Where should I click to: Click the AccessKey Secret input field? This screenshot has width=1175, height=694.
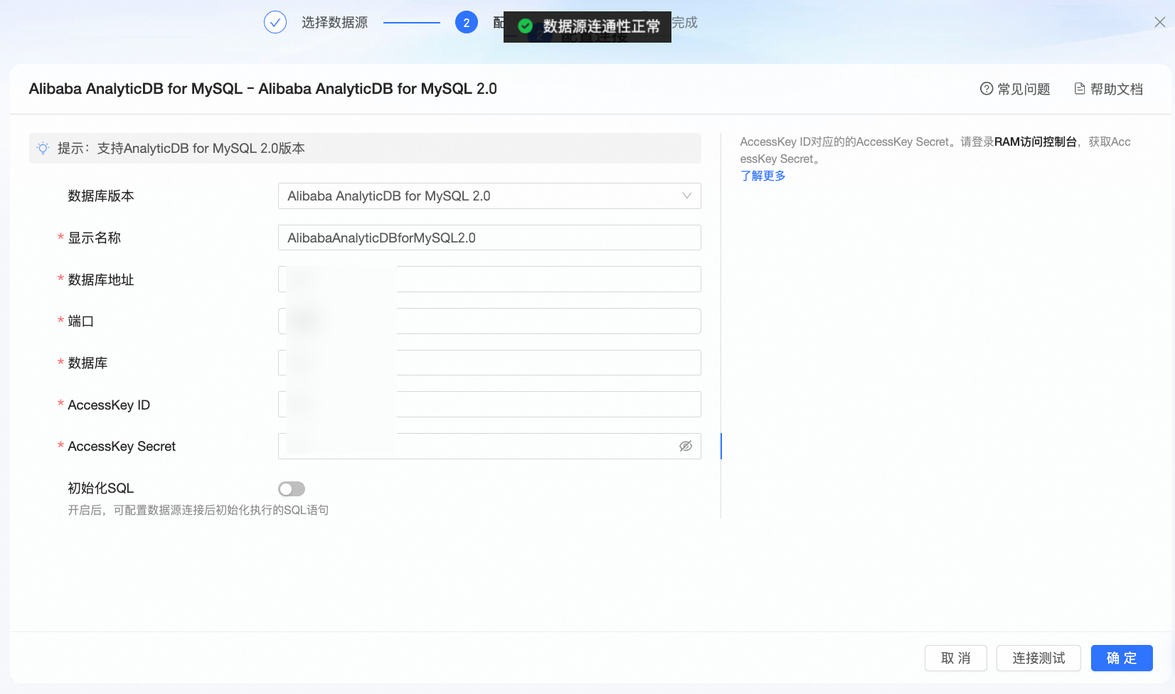pos(489,447)
